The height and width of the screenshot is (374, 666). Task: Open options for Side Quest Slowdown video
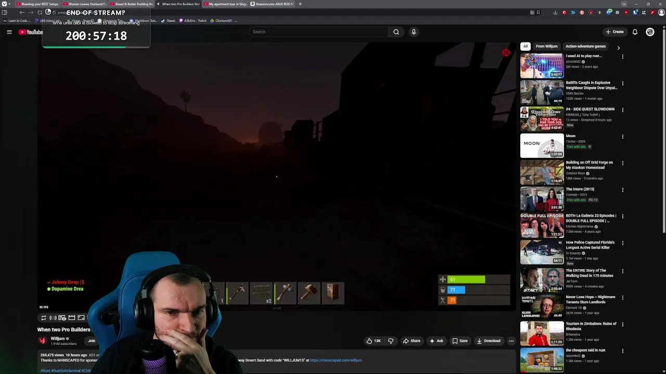623,110
